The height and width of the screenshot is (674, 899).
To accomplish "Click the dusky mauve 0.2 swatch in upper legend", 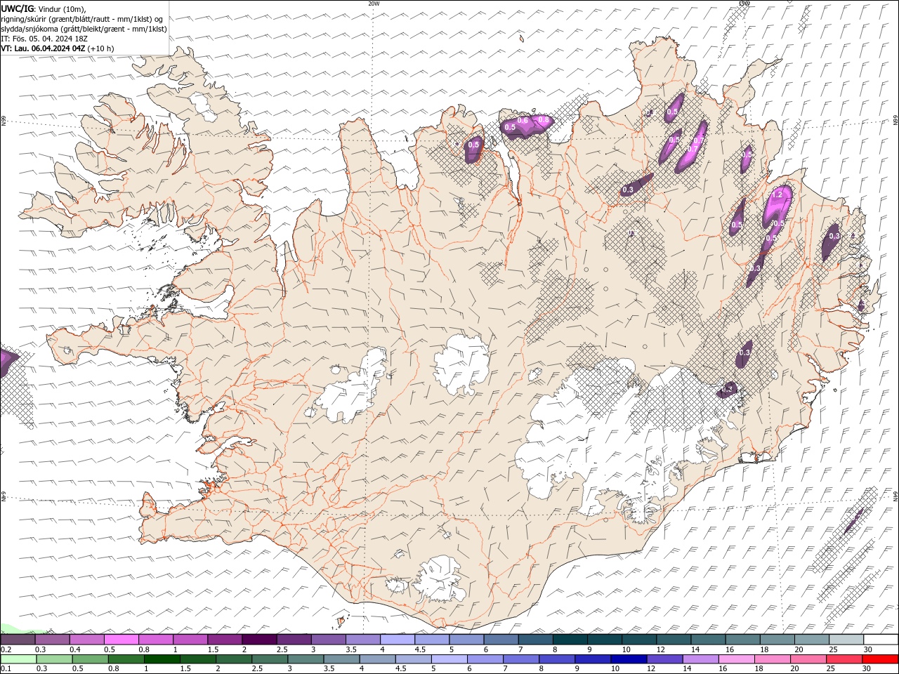I will pyautogui.click(x=18, y=640).
